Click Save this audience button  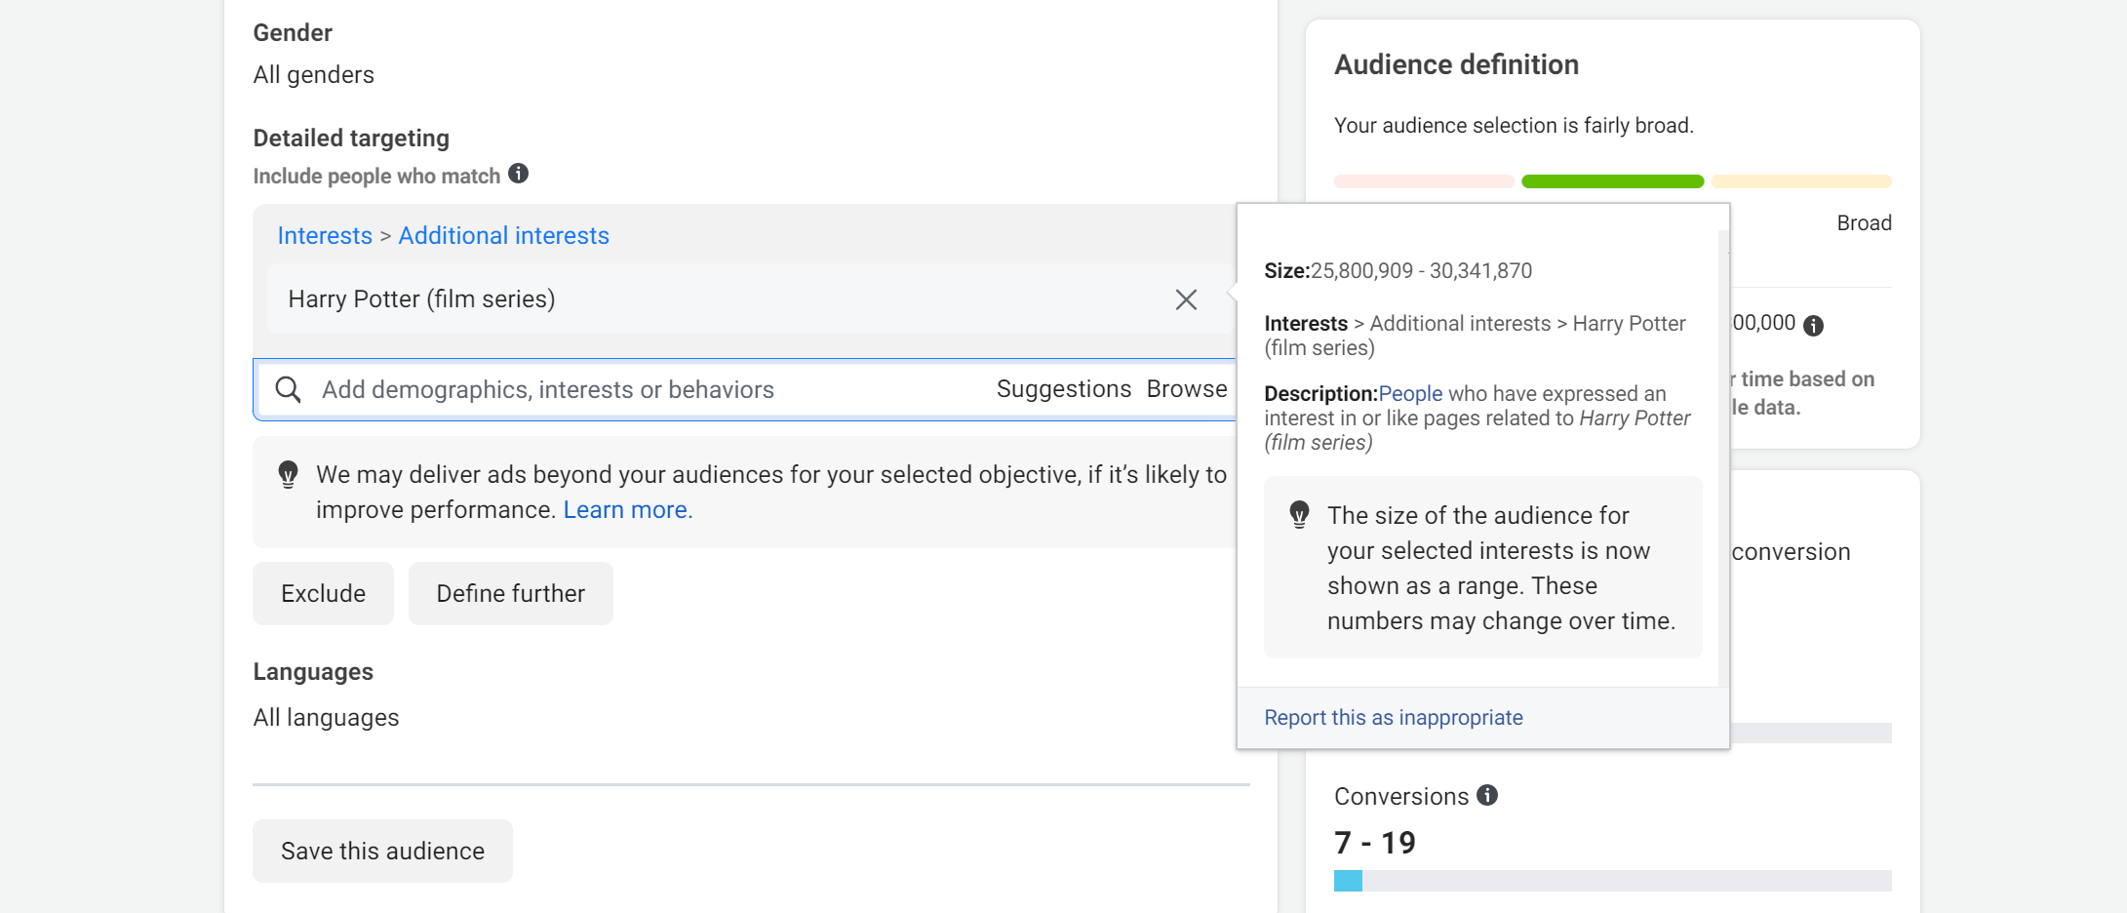click(382, 851)
